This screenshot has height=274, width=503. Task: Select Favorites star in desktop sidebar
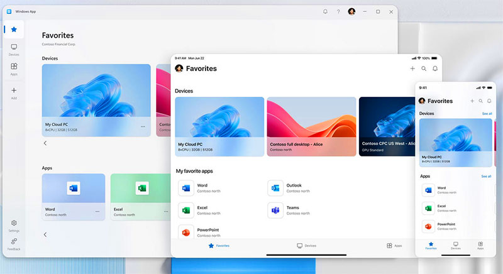[x=14, y=30]
